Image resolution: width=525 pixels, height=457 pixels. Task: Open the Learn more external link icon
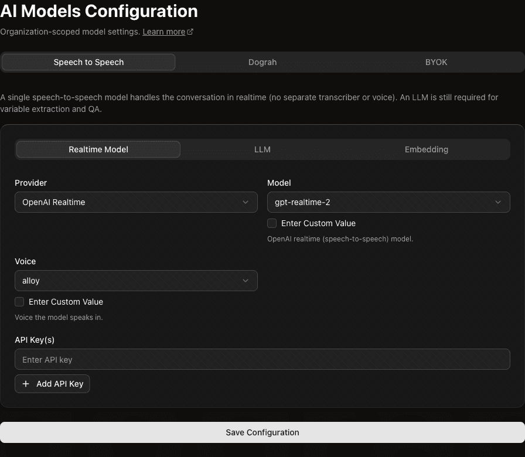click(190, 32)
